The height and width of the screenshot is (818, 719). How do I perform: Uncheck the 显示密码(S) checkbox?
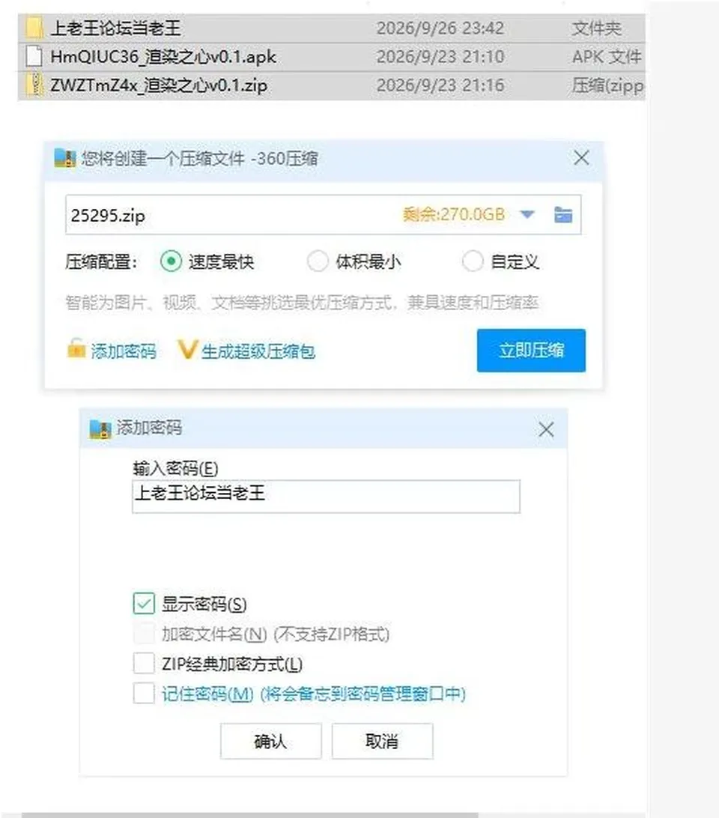pyautogui.click(x=144, y=604)
